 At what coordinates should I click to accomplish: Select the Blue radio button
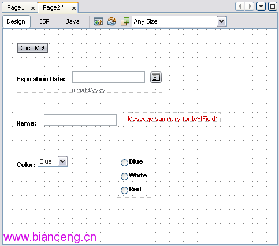(x=124, y=162)
